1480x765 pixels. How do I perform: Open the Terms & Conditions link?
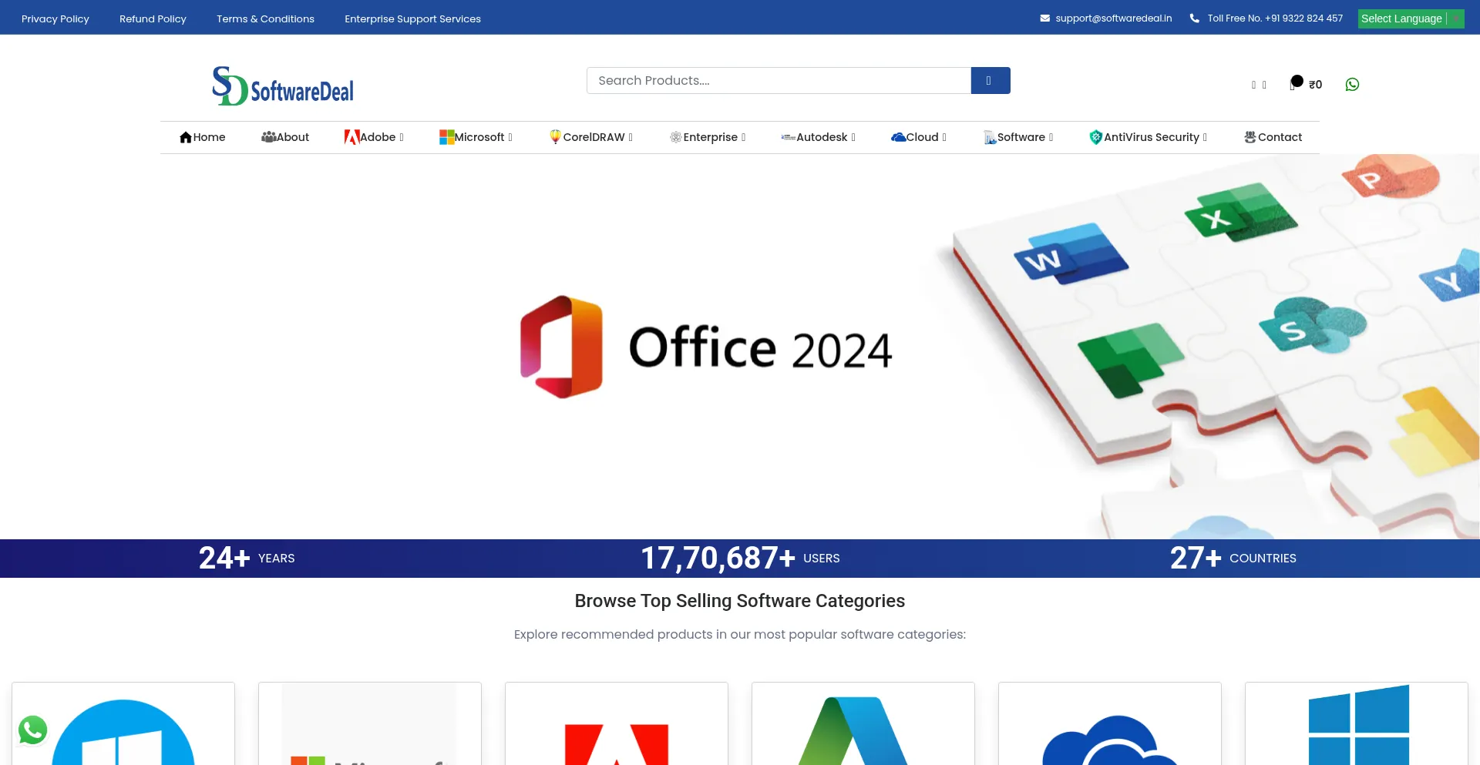[265, 18]
